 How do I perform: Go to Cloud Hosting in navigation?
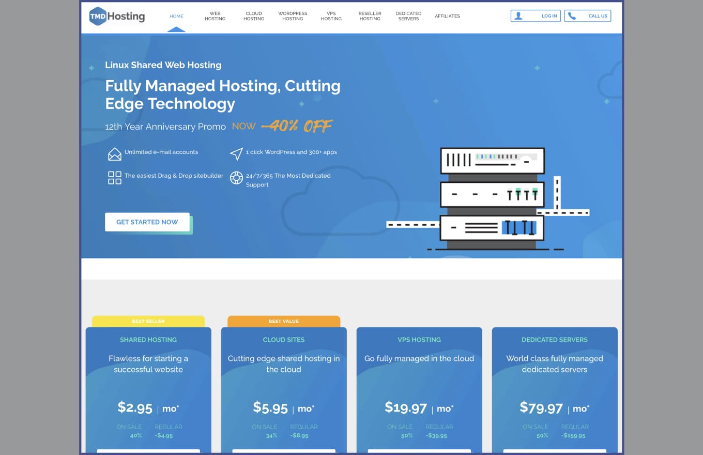(x=254, y=16)
